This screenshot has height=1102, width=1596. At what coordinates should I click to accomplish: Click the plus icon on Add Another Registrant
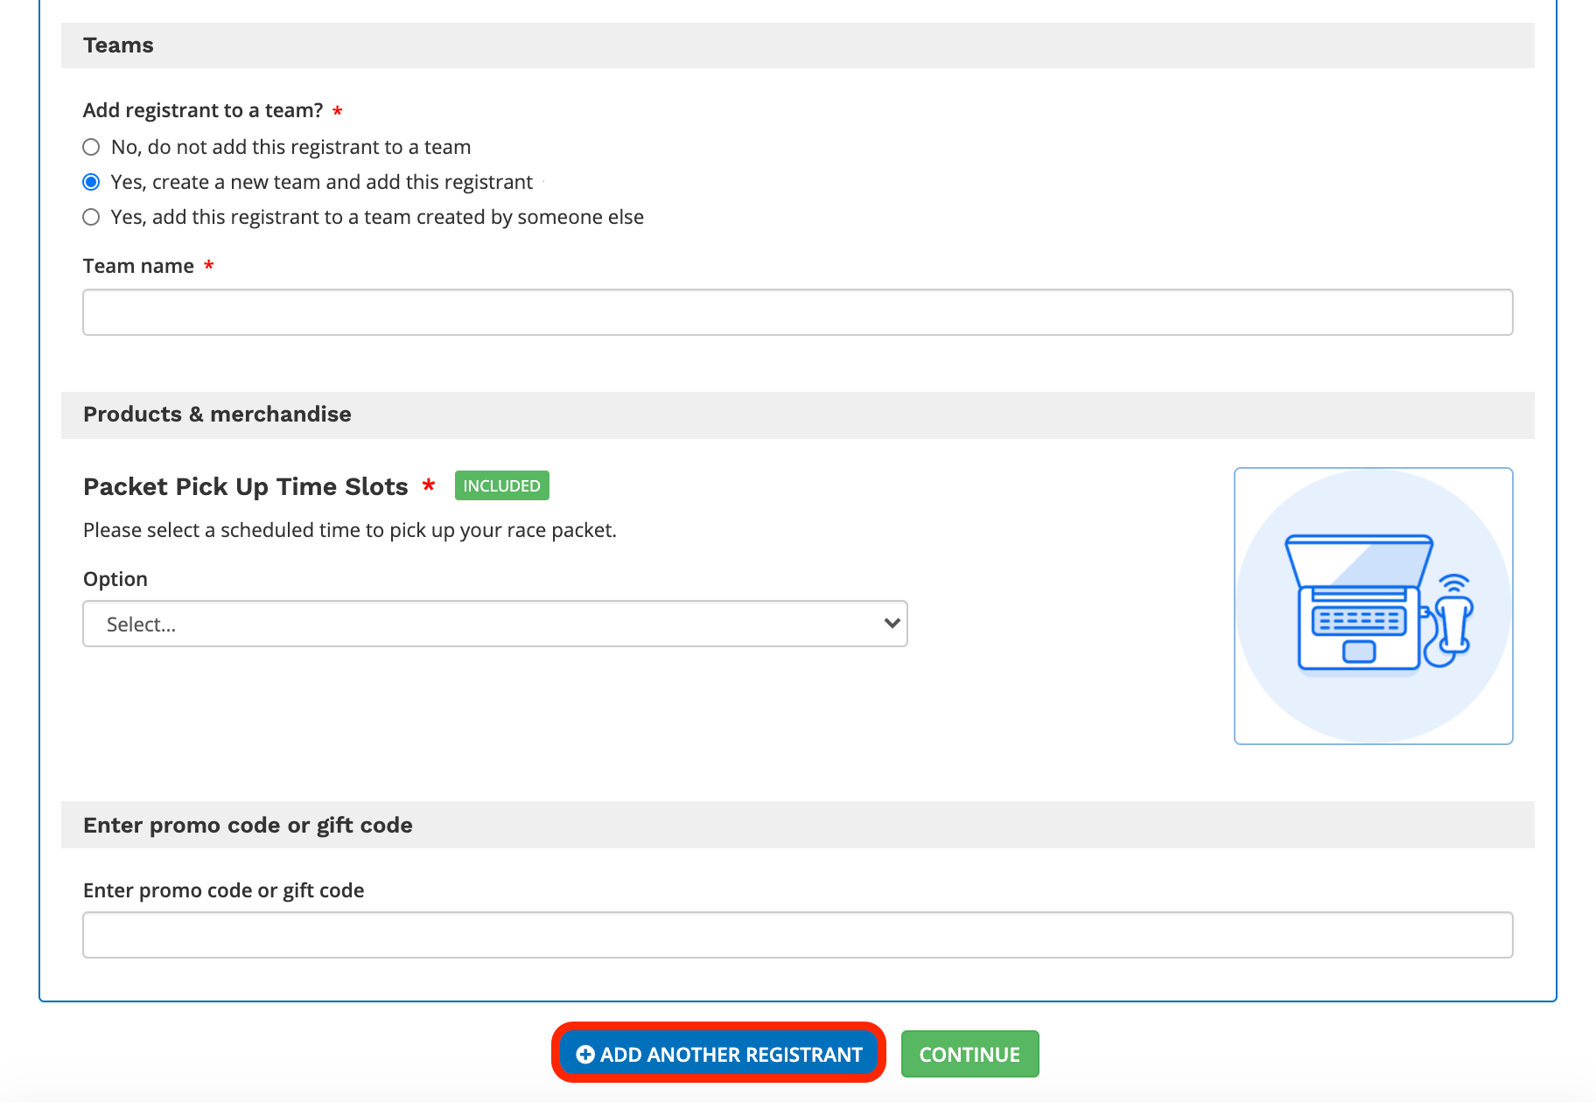click(x=585, y=1055)
